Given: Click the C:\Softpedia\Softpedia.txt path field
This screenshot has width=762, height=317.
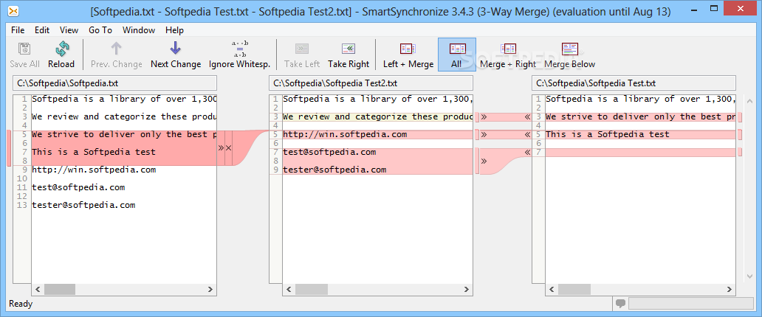Looking at the screenshot, I should 114,83.
